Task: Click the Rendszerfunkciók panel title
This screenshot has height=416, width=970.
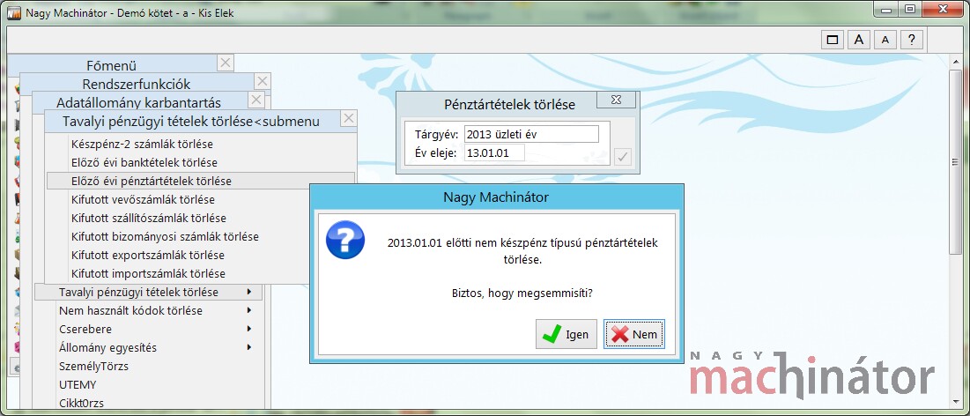Action: [x=136, y=85]
